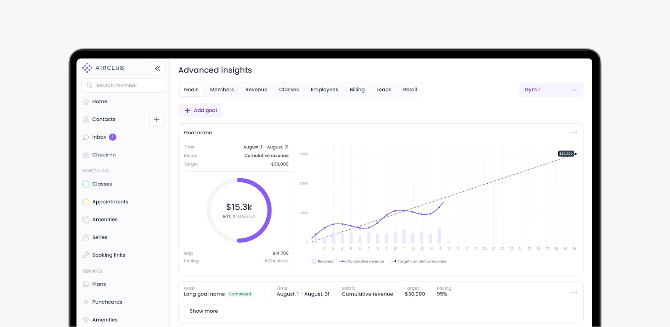Toggle Cumulative revenue legend entry

coord(361,261)
